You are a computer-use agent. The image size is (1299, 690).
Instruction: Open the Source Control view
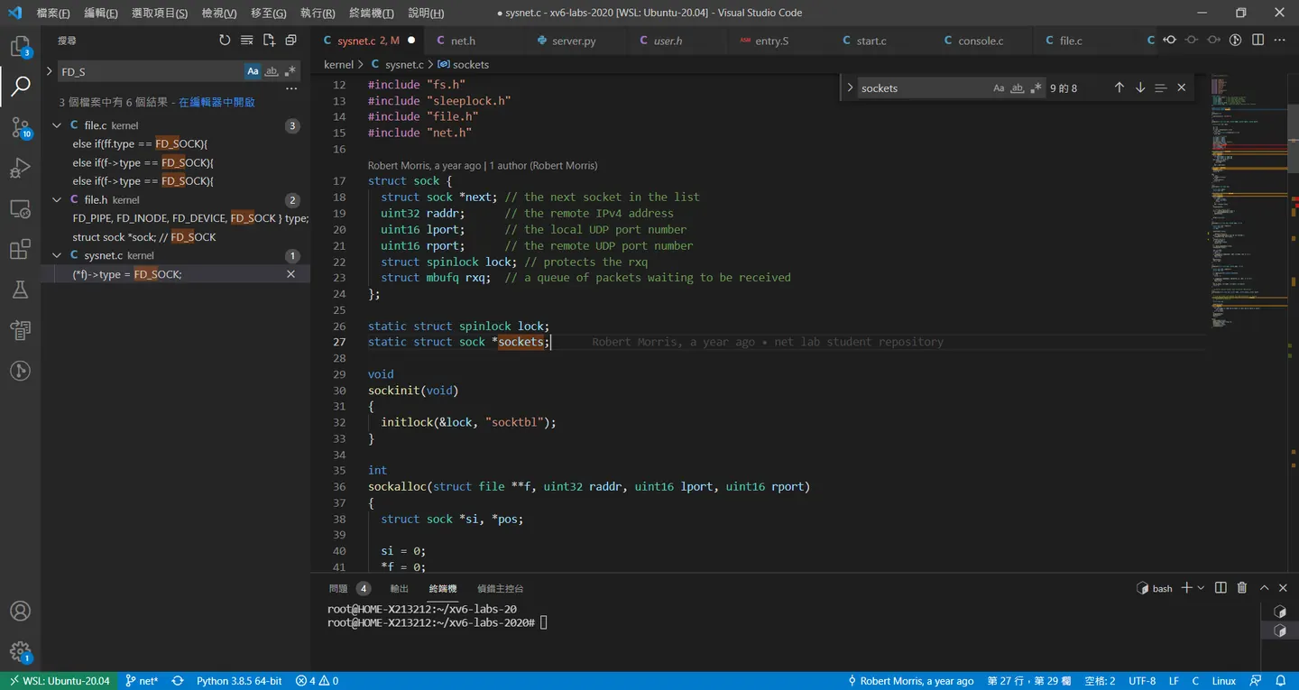coord(20,128)
